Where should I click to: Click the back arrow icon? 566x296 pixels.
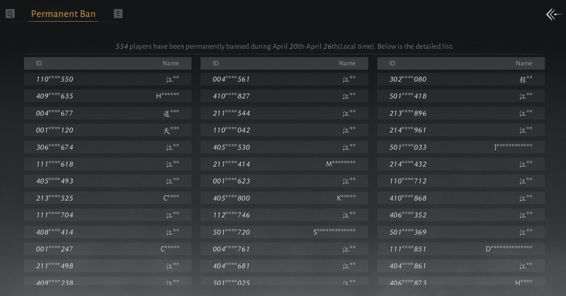554,14
